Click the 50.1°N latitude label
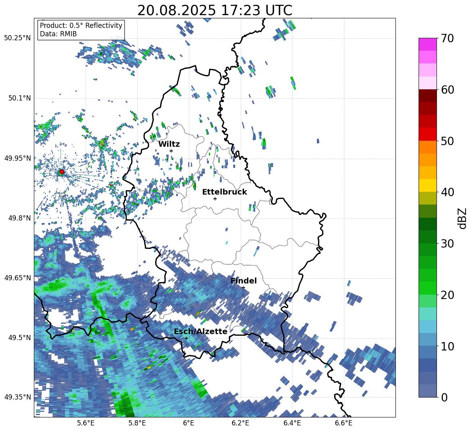The image size is (472, 431). [x=20, y=98]
